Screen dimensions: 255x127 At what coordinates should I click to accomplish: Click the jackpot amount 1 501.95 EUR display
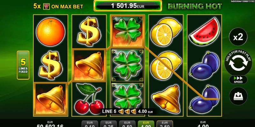tap(128, 6)
